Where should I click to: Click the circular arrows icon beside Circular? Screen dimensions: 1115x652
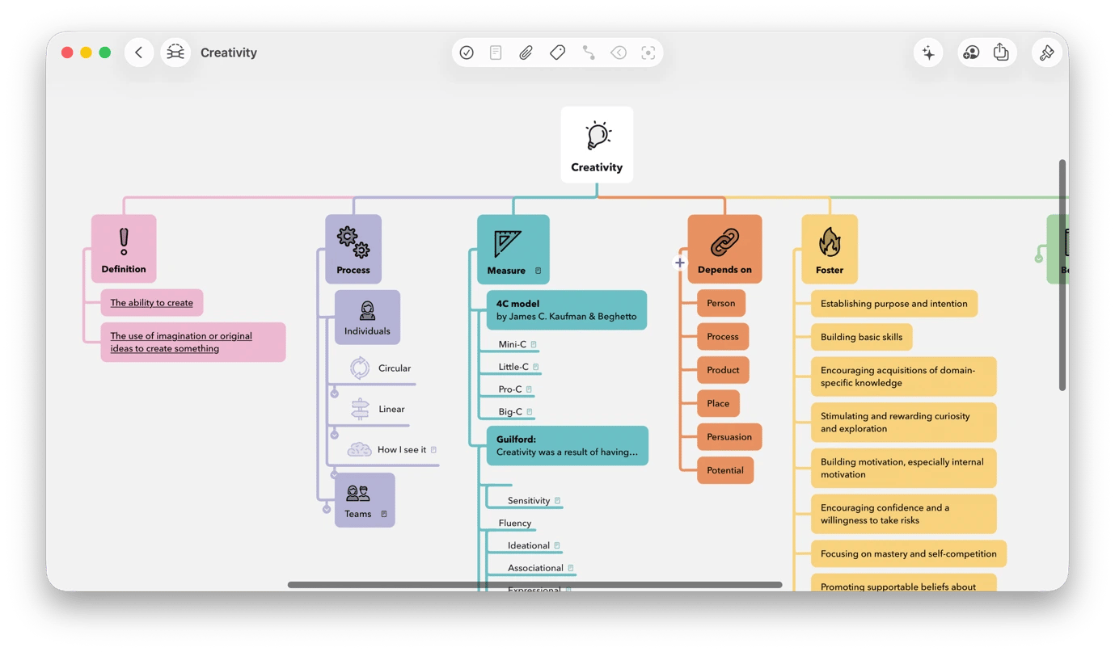click(360, 368)
